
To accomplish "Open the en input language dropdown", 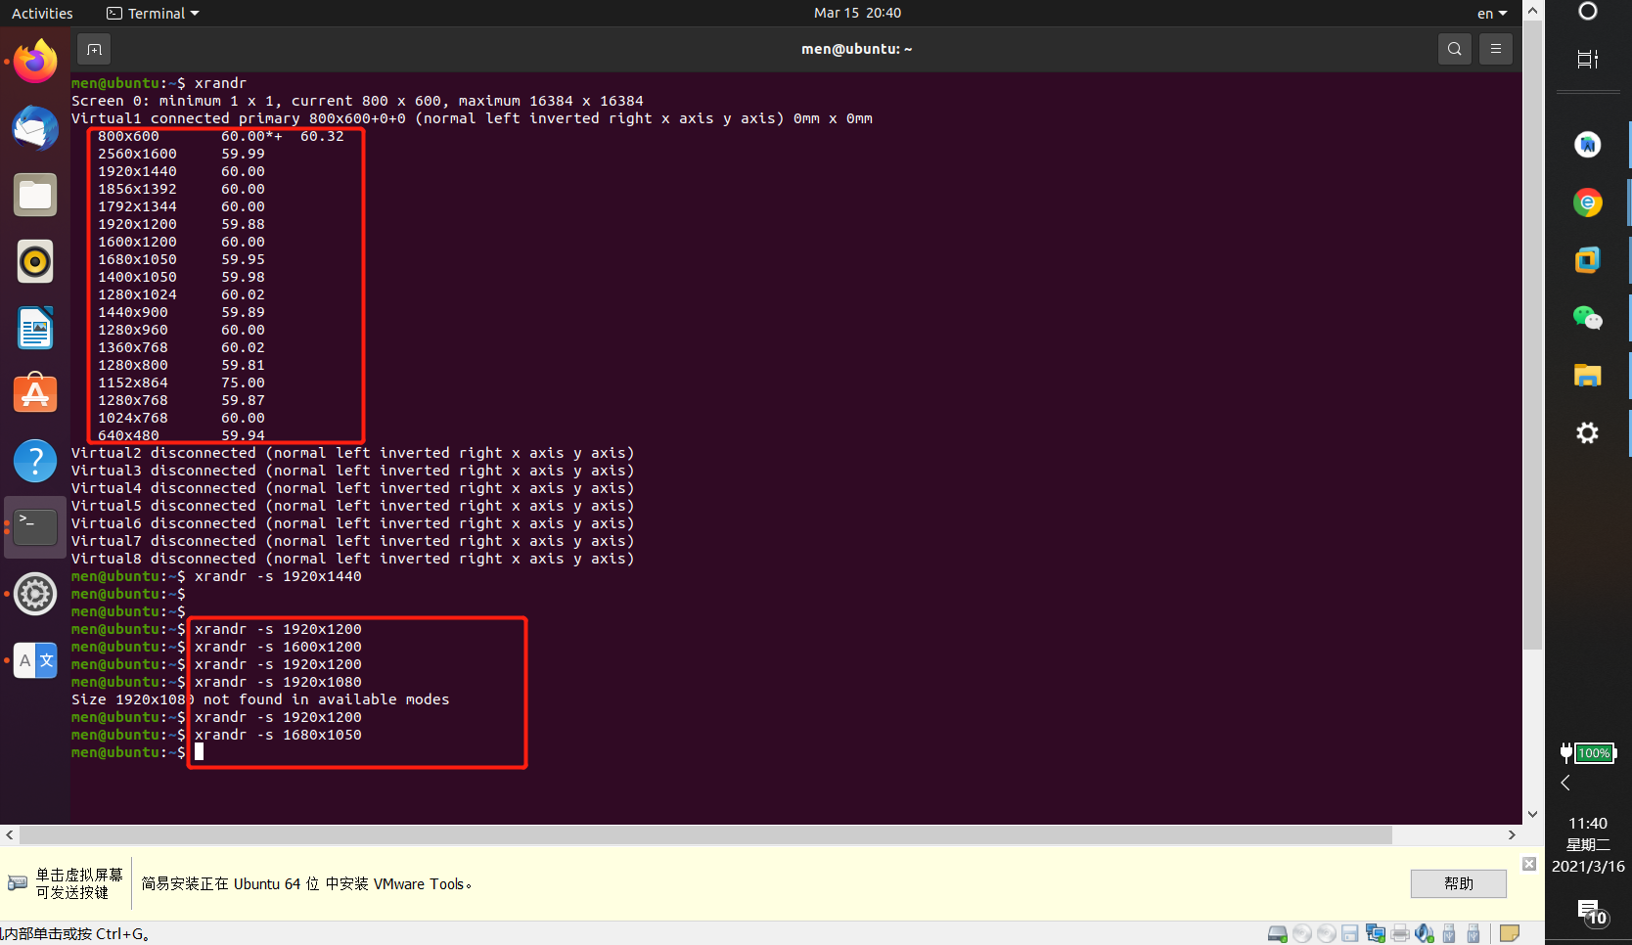I will [1492, 13].
